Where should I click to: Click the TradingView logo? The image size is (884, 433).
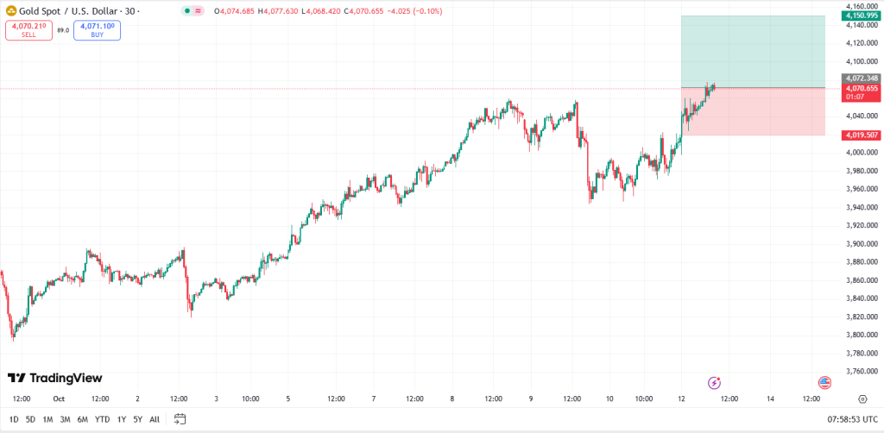[x=55, y=378]
